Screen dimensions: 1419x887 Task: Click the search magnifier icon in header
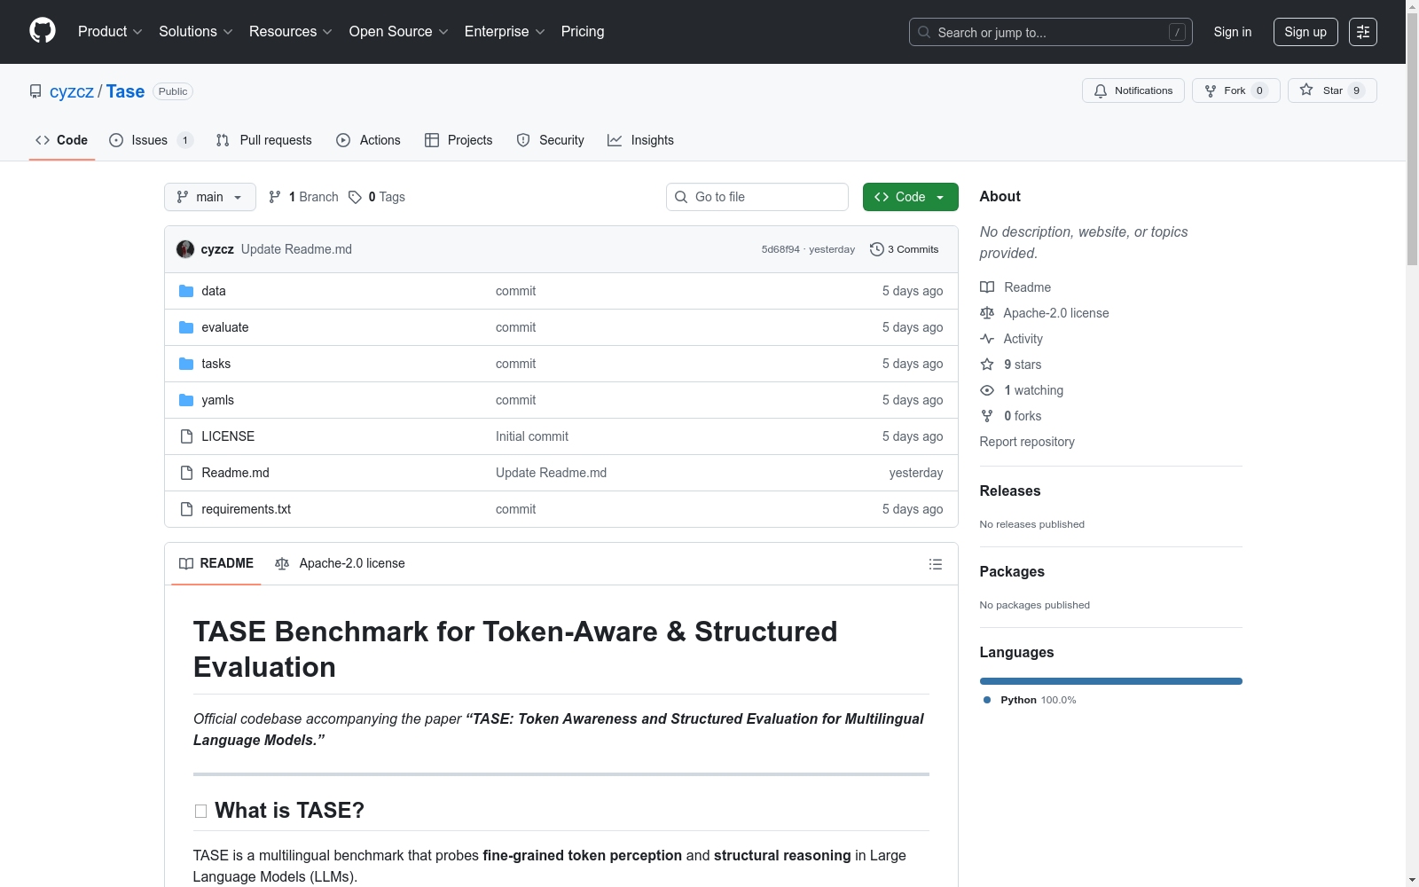pyautogui.click(x=924, y=32)
